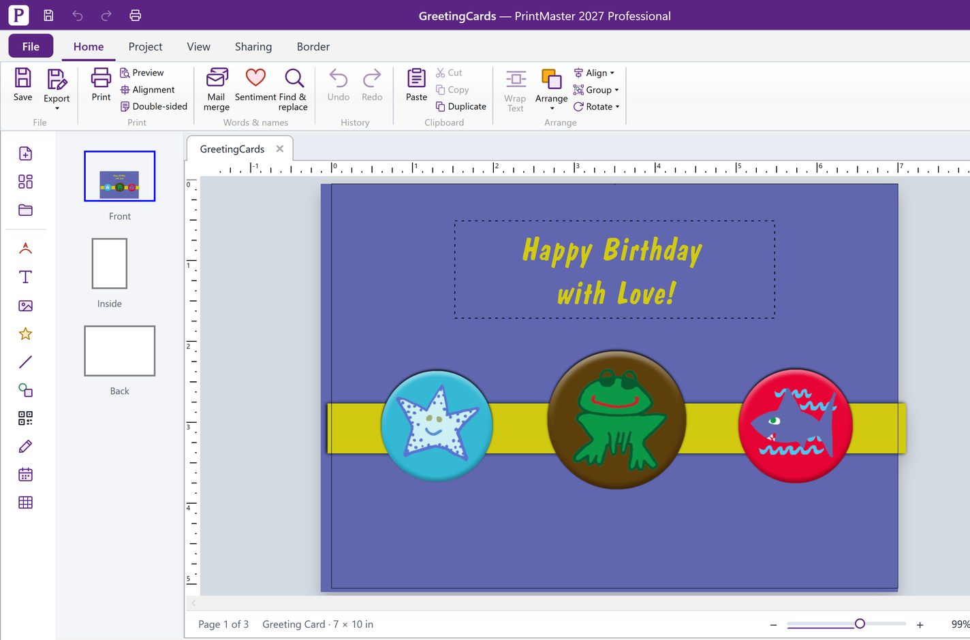The height and width of the screenshot is (640, 970).
Task: Open the Group dropdown
Action: point(596,90)
